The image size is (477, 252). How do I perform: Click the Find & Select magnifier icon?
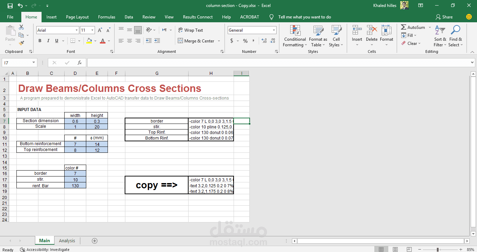[455, 30]
